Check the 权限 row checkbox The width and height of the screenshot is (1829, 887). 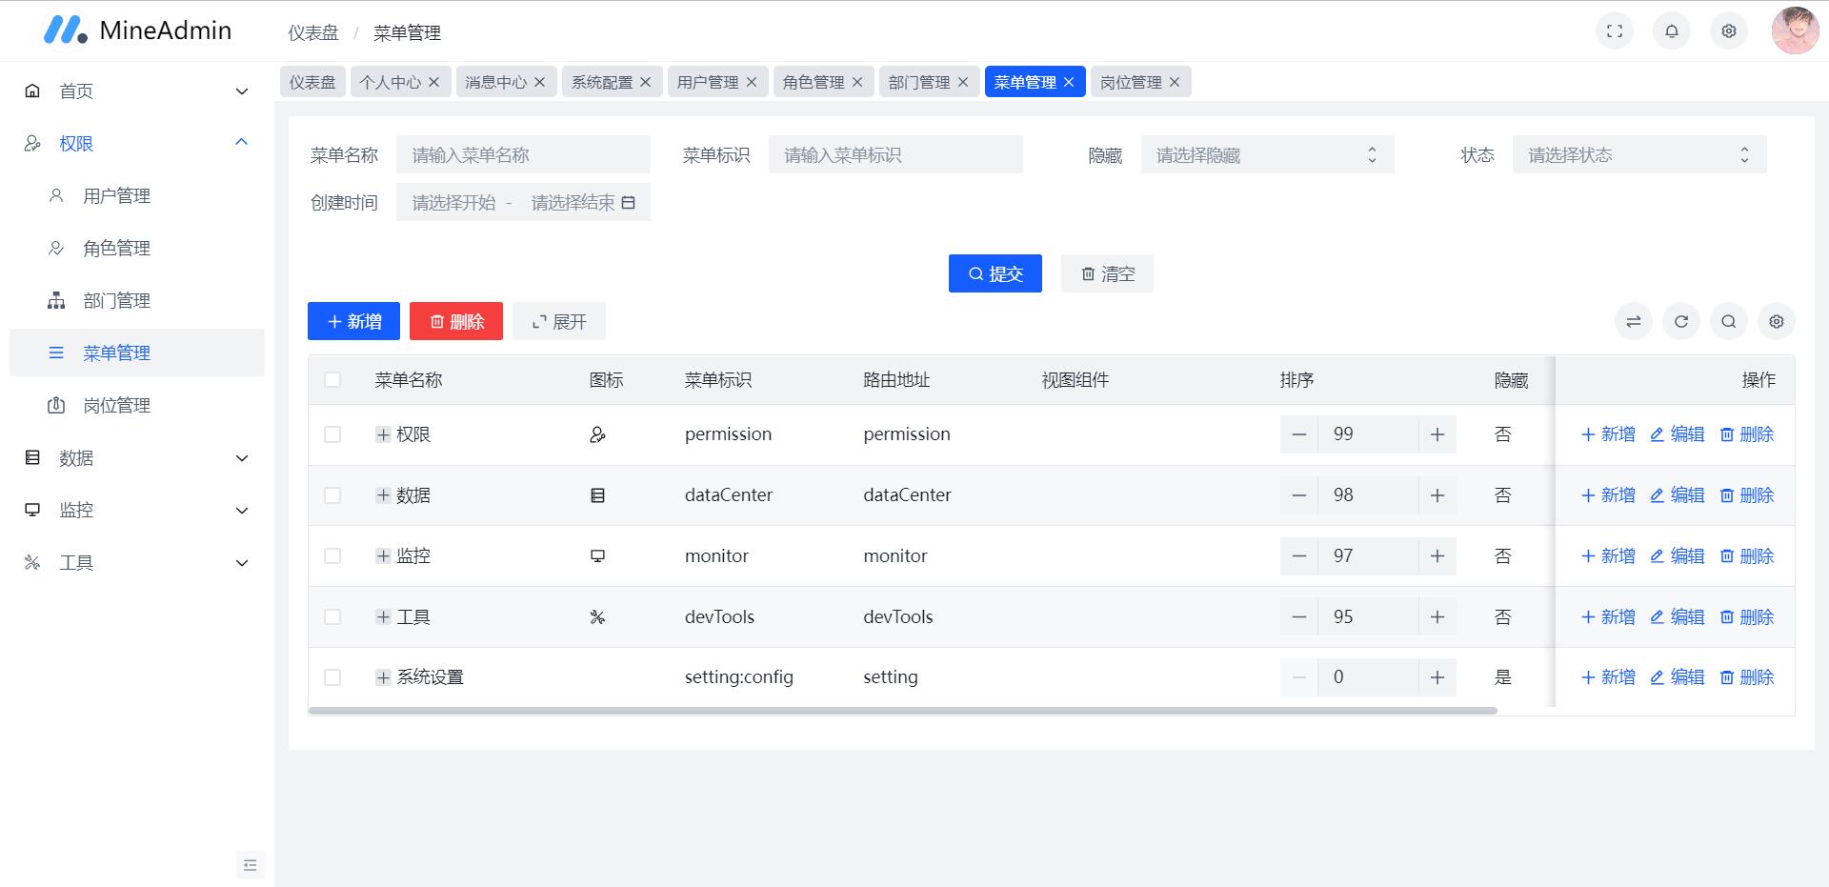[x=332, y=434]
